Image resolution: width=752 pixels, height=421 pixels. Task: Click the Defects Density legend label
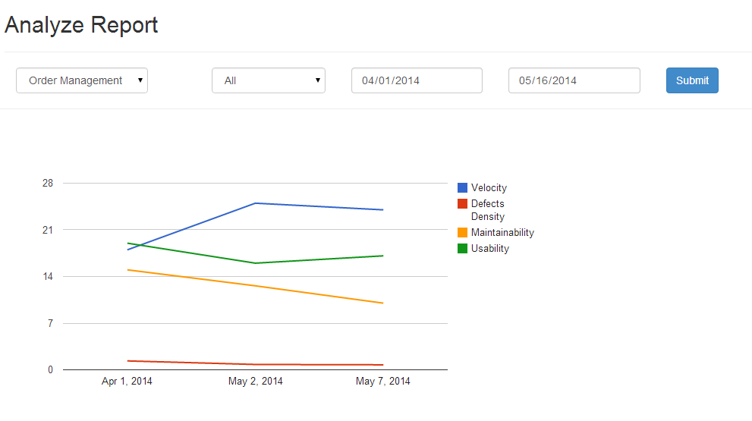(488, 210)
